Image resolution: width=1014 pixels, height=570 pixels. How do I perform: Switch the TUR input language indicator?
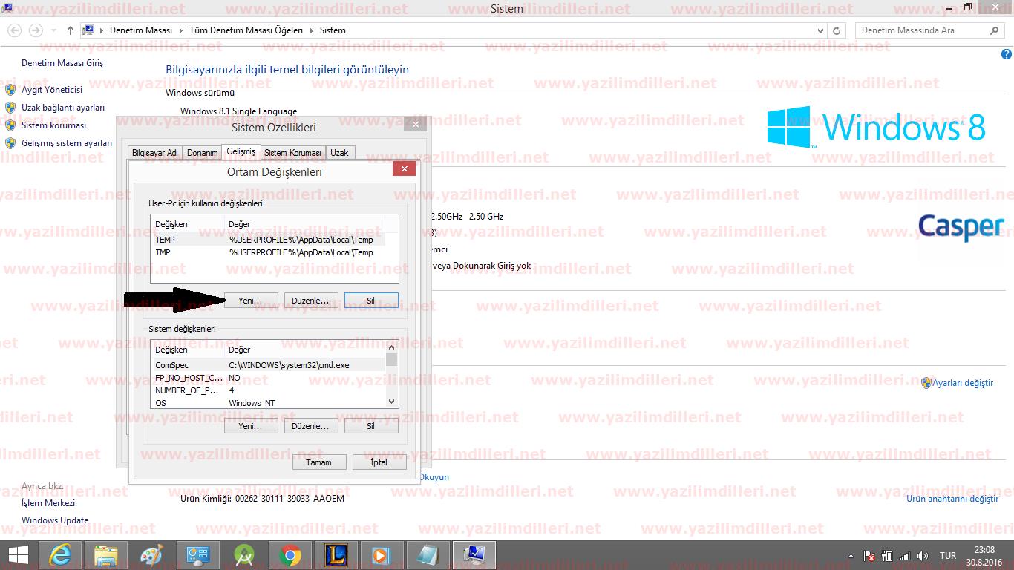click(947, 556)
